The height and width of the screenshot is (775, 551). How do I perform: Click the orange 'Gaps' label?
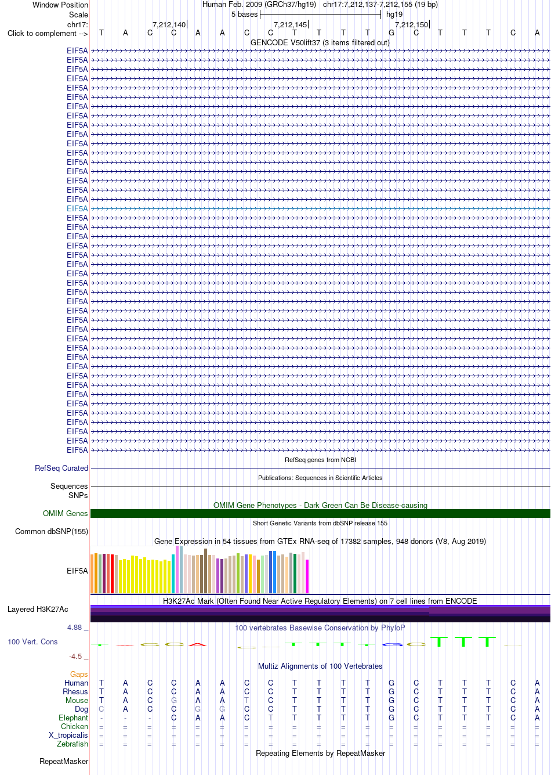79,674
